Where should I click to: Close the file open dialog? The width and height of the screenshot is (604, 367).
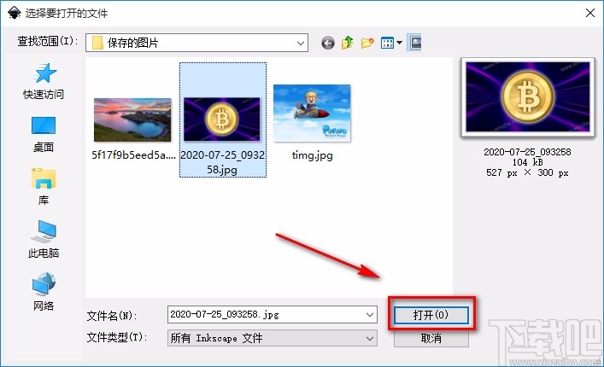[589, 13]
